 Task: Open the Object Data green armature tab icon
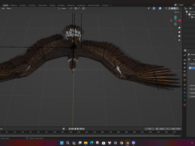click(184, 96)
